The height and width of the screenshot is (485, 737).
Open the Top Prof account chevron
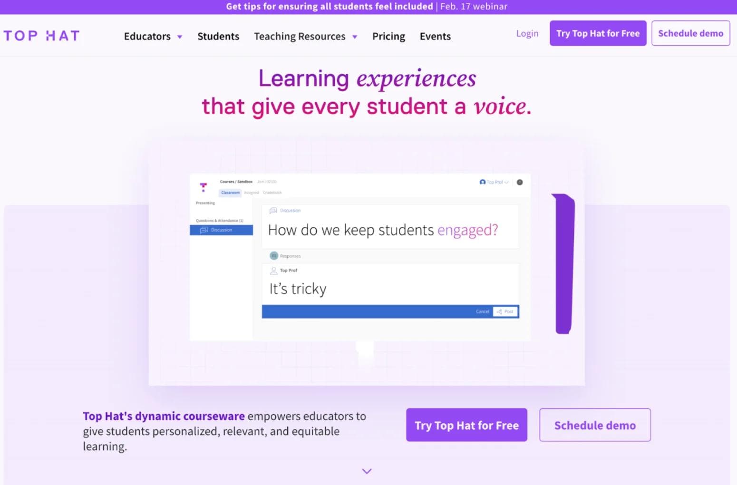pyautogui.click(x=507, y=182)
